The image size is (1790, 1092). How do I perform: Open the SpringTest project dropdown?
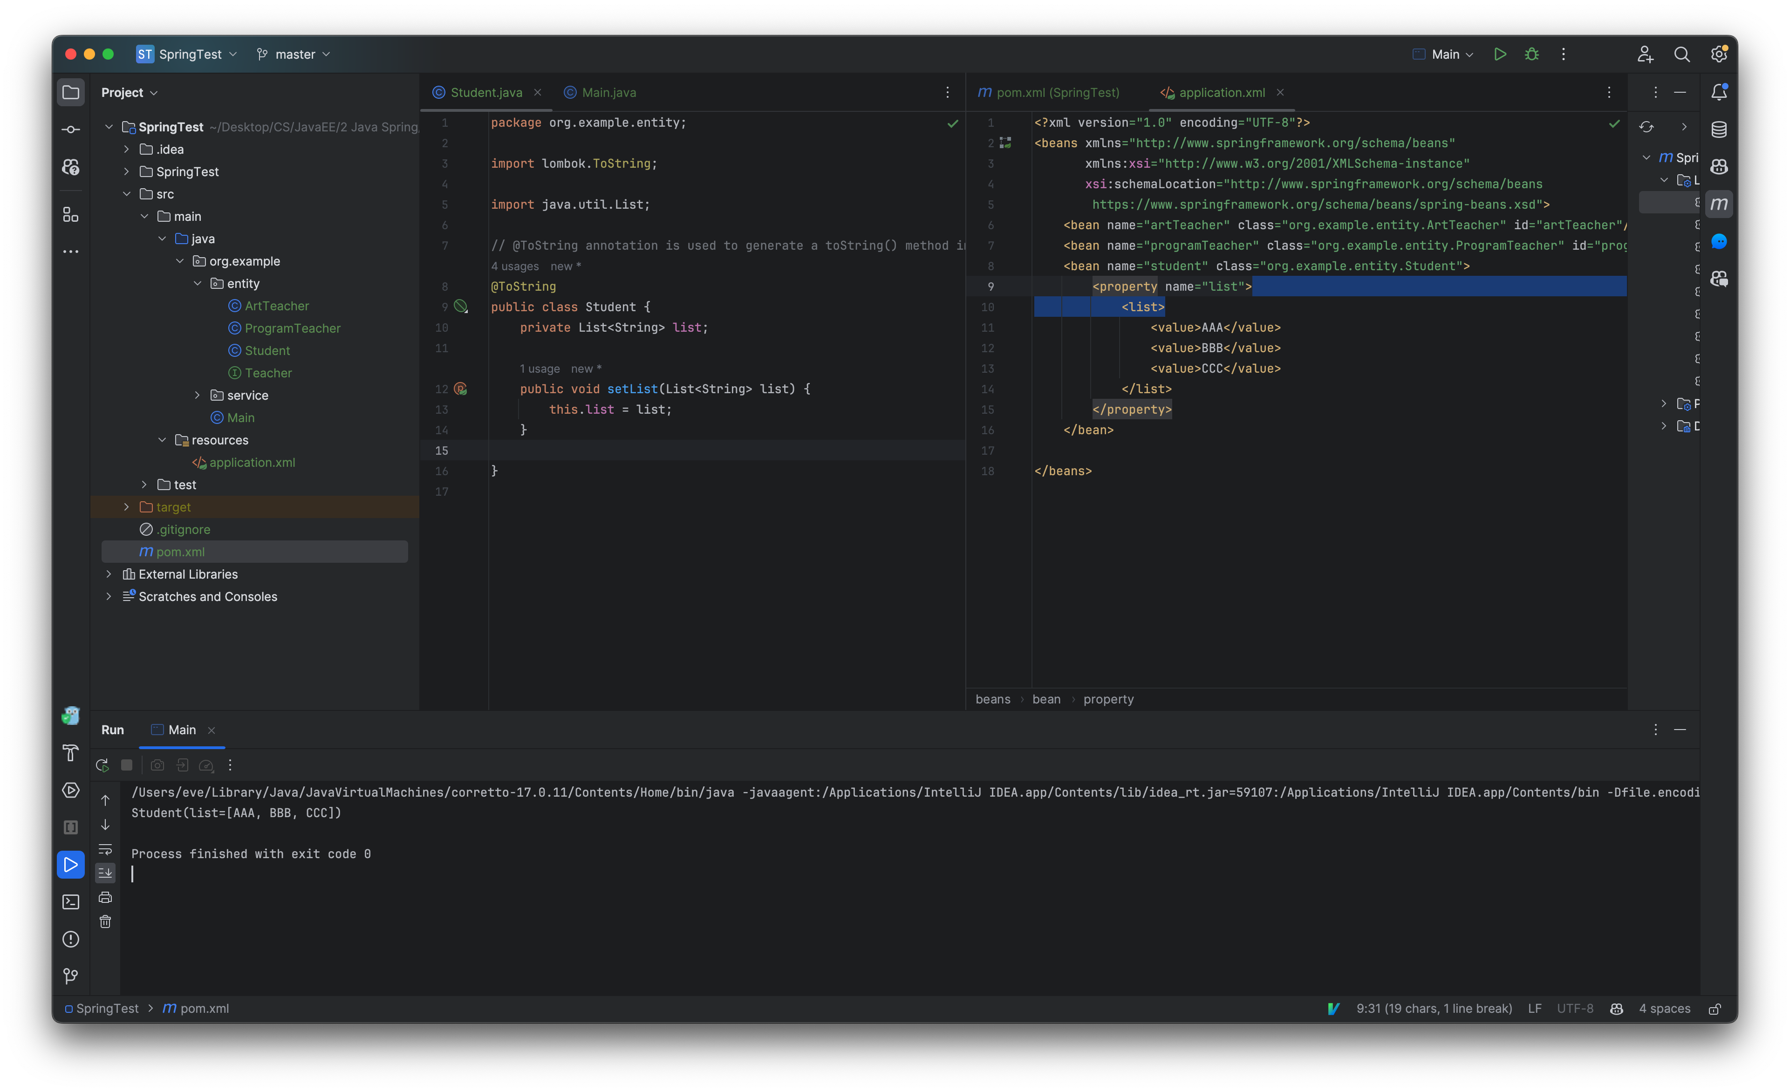point(187,55)
